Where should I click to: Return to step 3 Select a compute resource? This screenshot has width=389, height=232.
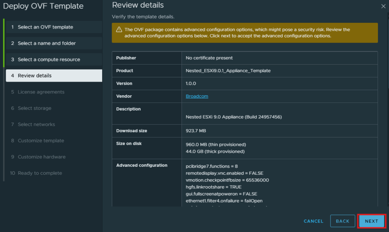tap(54, 60)
